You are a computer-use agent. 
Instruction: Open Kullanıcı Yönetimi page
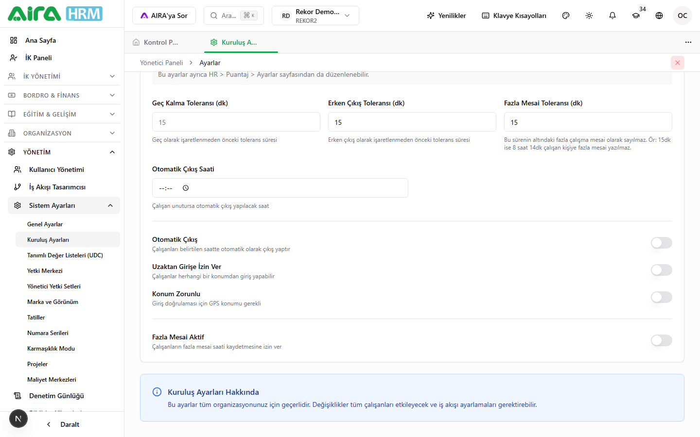[x=64, y=169]
